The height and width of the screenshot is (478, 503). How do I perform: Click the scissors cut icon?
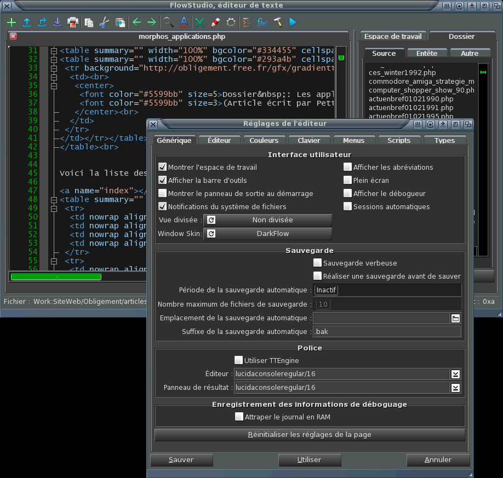click(x=104, y=22)
